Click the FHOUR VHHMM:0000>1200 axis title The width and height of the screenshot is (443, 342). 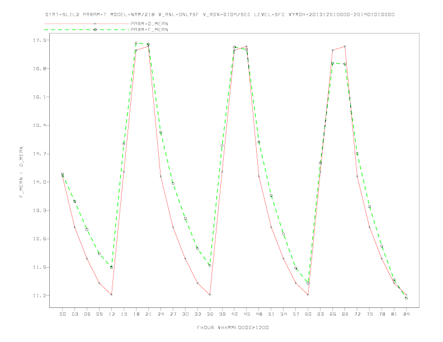coord(233,327)
